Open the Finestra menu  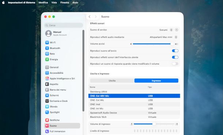(x=65, y=3)
